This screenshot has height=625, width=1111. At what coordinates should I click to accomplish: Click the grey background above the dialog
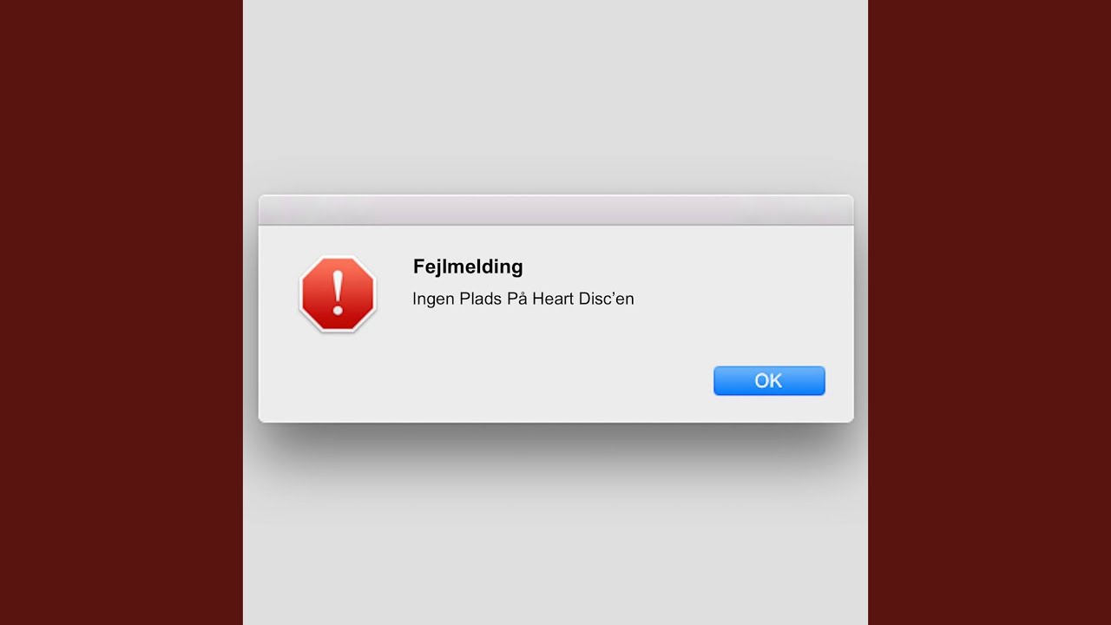point(555,95)
